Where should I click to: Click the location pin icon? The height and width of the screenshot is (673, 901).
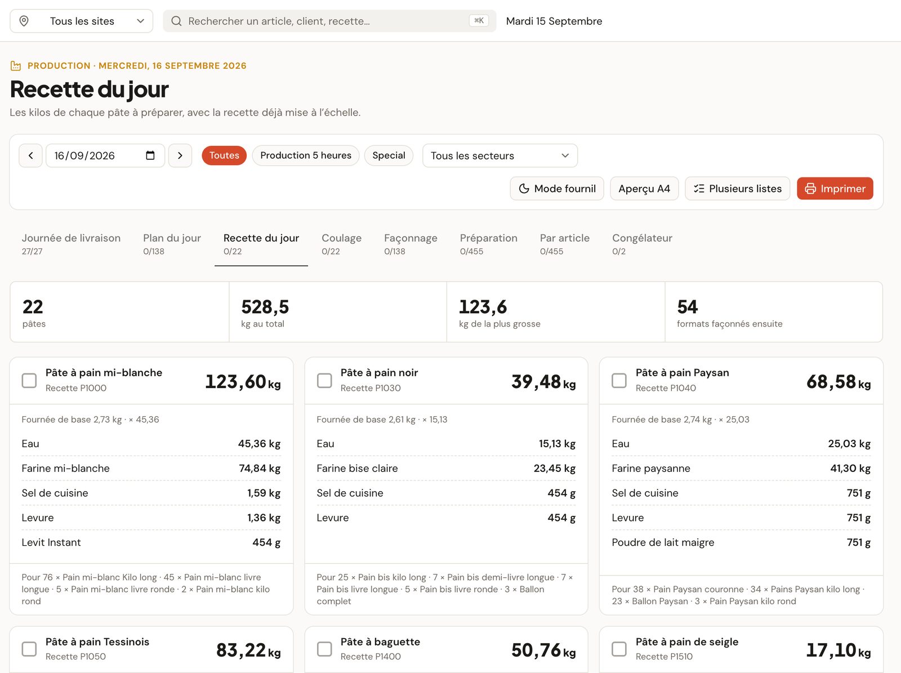click(24, 21)
